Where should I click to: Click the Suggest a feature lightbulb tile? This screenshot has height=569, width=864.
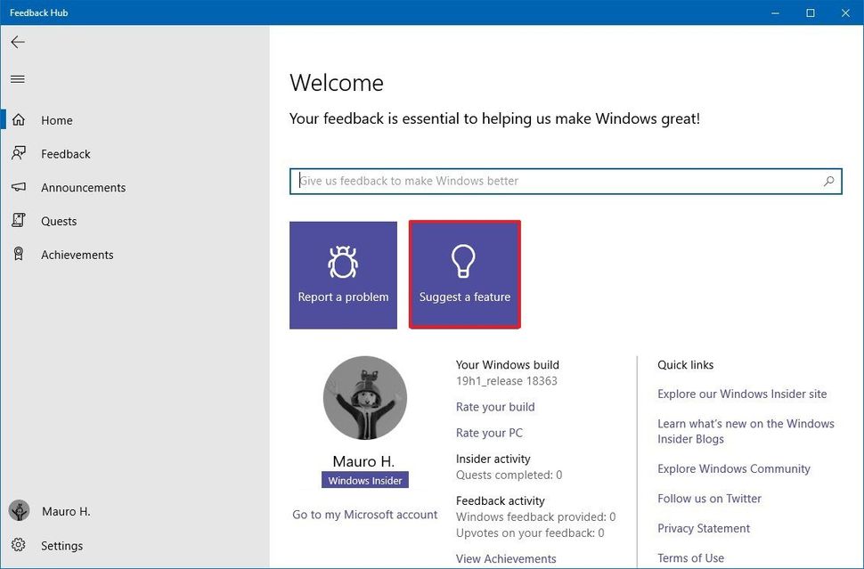(x=464, y=274)
